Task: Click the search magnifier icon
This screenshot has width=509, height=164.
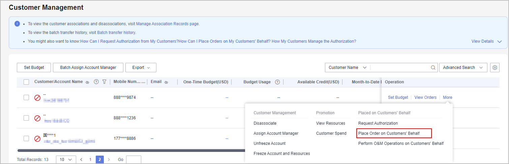Action: coord(433,68)
